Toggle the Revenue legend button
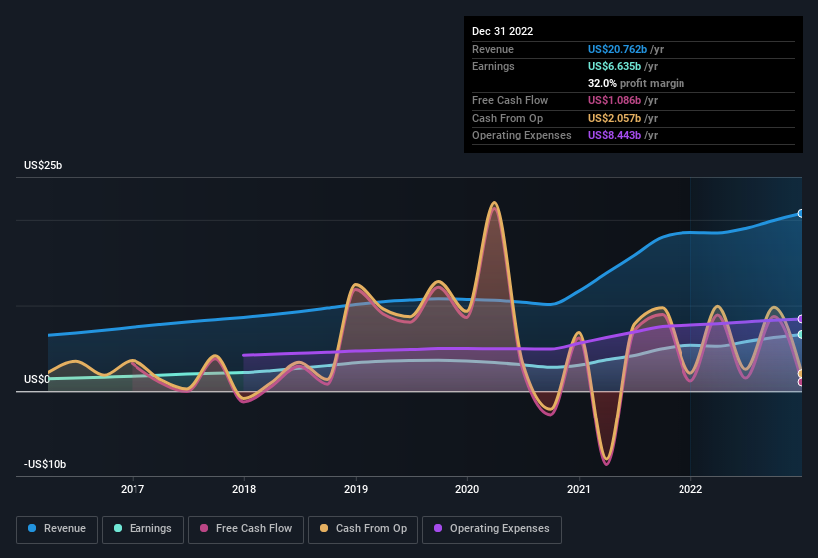 (57, 530)
